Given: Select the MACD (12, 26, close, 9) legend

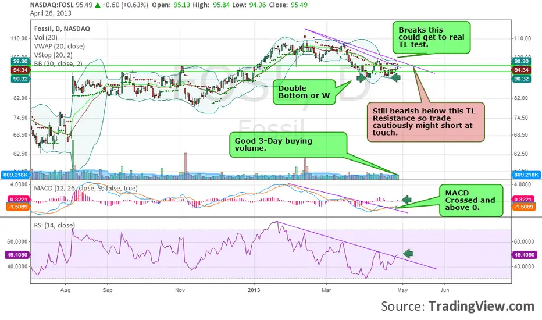Looking at the screenshot, I should (85, 188).
